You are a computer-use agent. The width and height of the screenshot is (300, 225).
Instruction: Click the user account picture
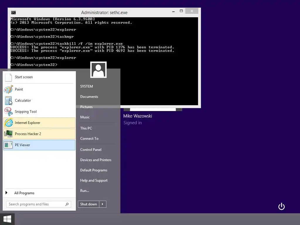pos(98,70)
